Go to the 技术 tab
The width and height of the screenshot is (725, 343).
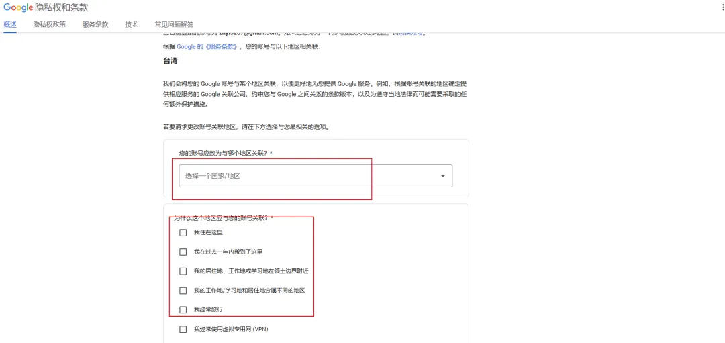click(132, 24)
